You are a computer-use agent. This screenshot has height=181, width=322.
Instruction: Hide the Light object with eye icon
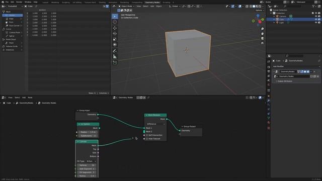pos(316,23)
